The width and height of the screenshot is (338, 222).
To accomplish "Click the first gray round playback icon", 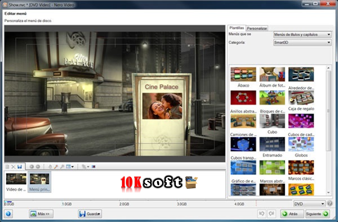I will (x=31, y=167).
